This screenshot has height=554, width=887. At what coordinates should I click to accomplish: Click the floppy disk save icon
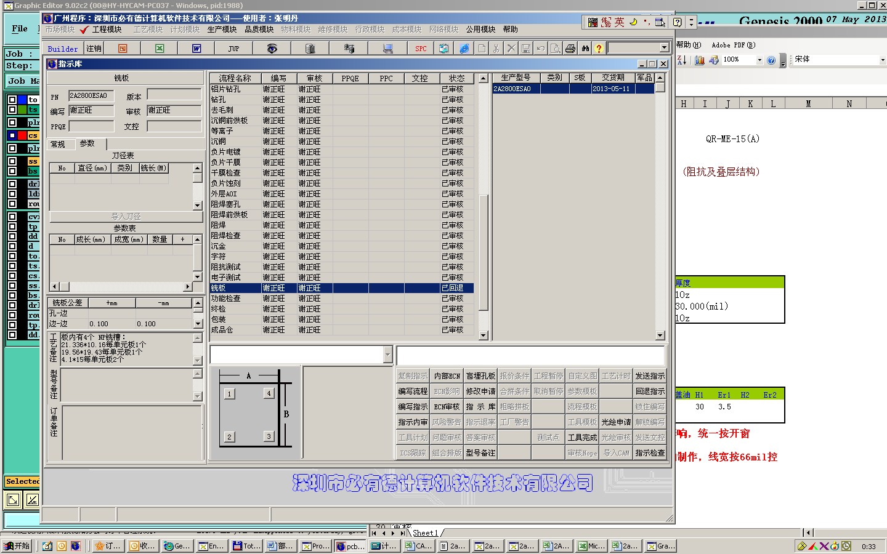pyautogui.click(x=526, y=49)
